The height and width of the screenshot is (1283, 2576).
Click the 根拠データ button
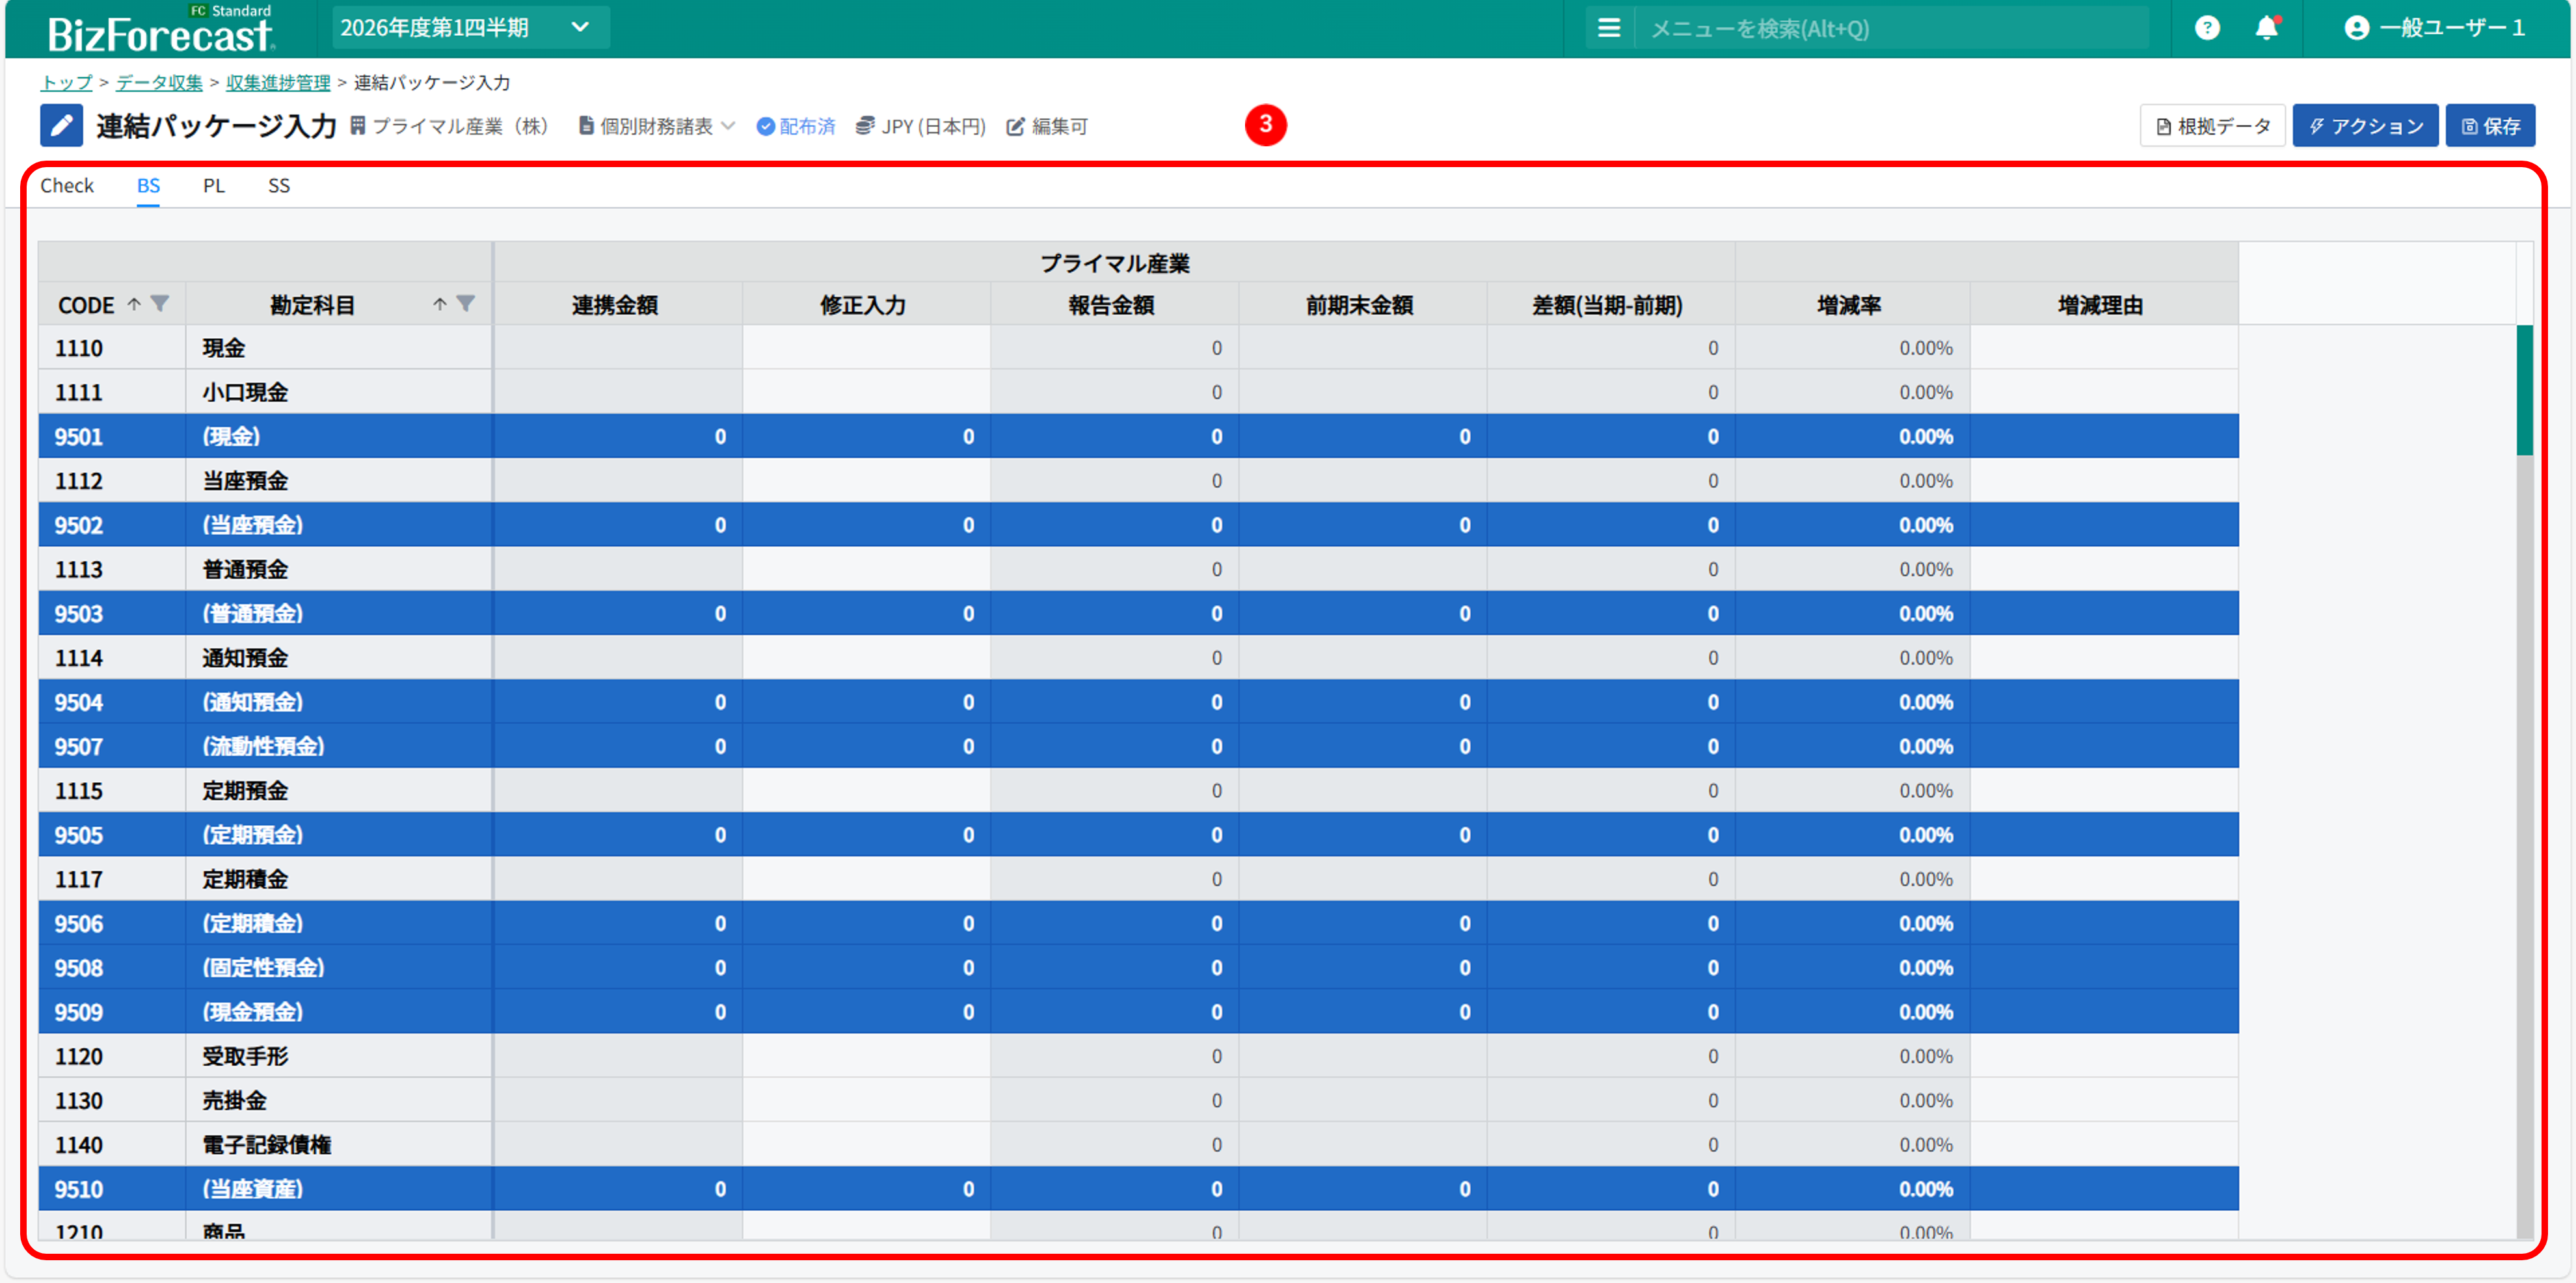pos(2212,126)
